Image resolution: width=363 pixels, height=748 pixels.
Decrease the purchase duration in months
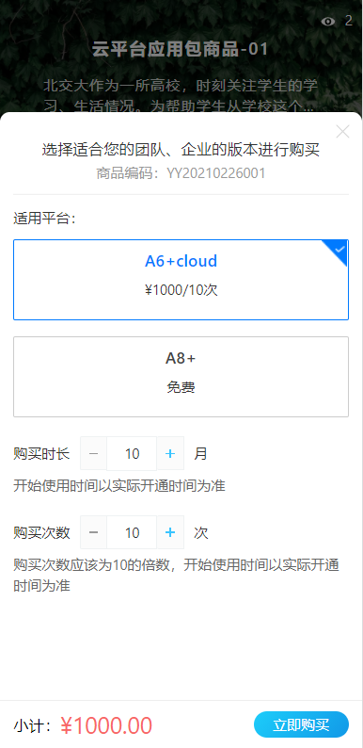coord(93,453)
